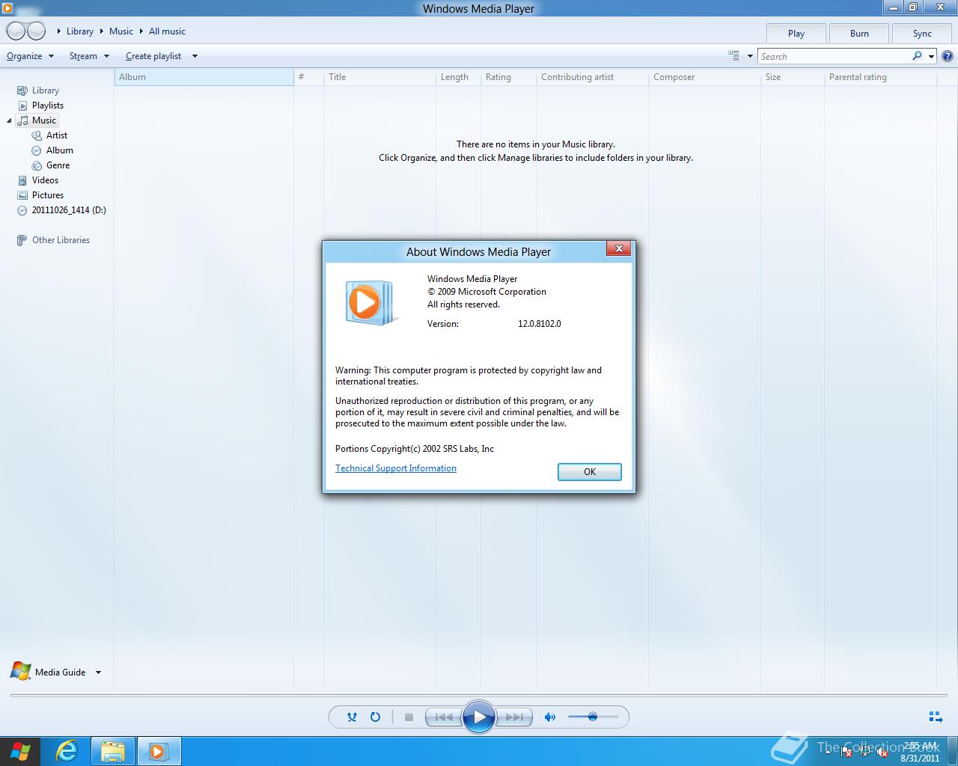Click the Other Libraries icon
Screen dimensions: 958x766
22,240
